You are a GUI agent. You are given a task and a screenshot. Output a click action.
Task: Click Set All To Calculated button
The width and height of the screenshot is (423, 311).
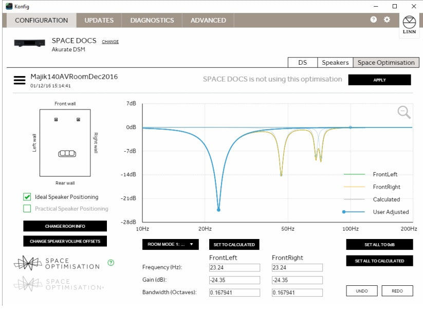point(379,261)
